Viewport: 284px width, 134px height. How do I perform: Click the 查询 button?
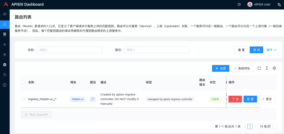[x=256, y=50]
